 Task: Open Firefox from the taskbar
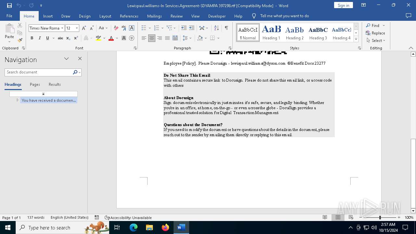point(165,227)
